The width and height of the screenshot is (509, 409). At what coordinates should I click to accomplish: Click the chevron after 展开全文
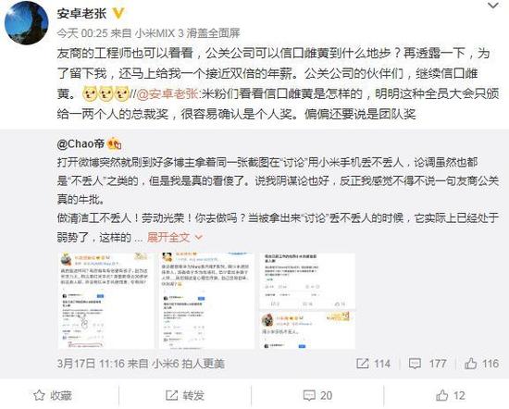pyautogui.click(x=198, y=238)
